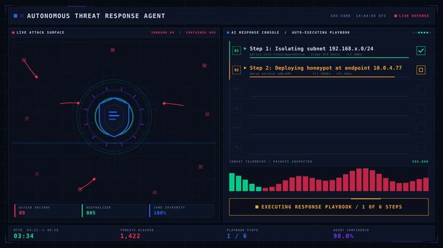The image size is (443, 248).
Task: Click the 14:44:05 UTC clock
Action: (371, 16)
